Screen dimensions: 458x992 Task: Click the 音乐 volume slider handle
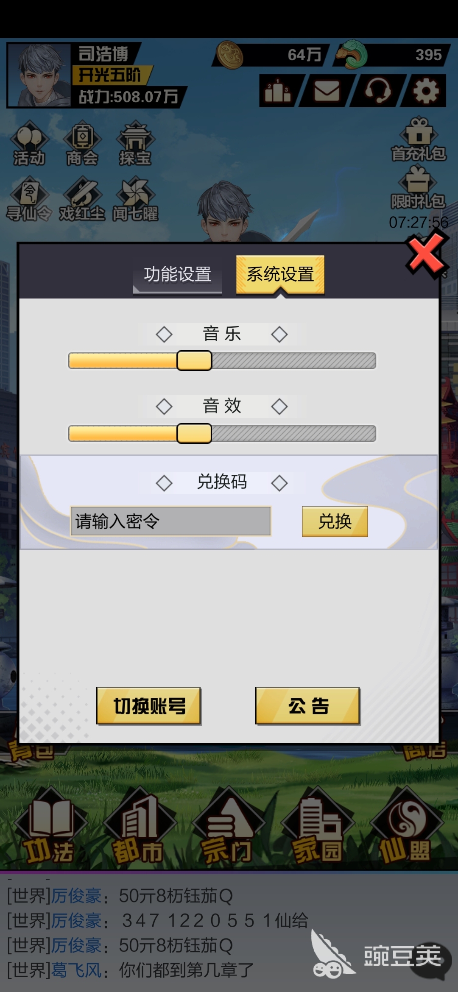click(194, 361)
